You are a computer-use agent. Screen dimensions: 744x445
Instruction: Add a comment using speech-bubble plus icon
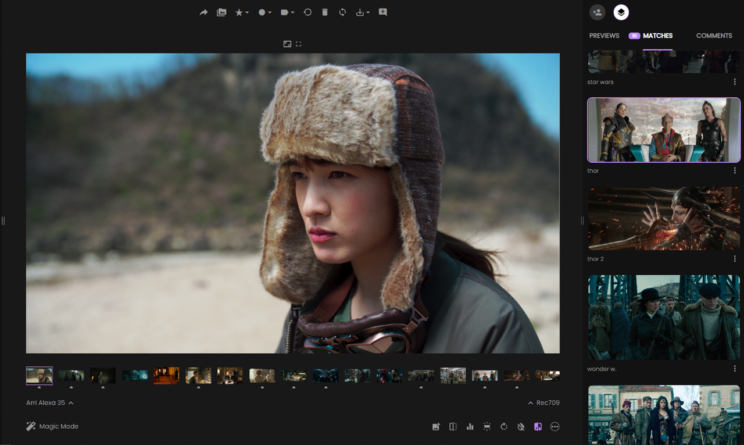[382, 12]
